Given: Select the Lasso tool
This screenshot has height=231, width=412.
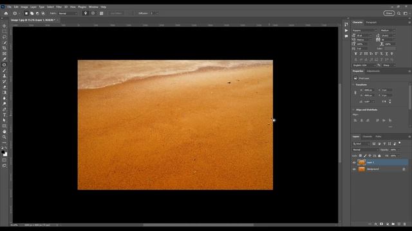Looking at the screenshot, I should pos(5,37).
